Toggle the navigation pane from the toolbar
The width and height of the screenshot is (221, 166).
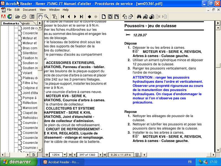point(32,17)
